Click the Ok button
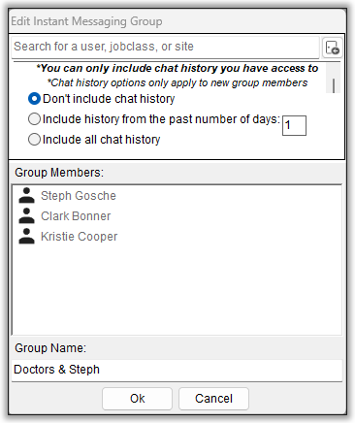This screenshot has height=423, width=355. click(x=138, y=399)
